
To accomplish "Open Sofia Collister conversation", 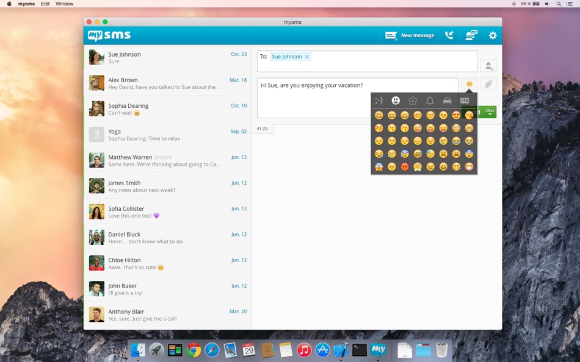I will coord(167,211).
